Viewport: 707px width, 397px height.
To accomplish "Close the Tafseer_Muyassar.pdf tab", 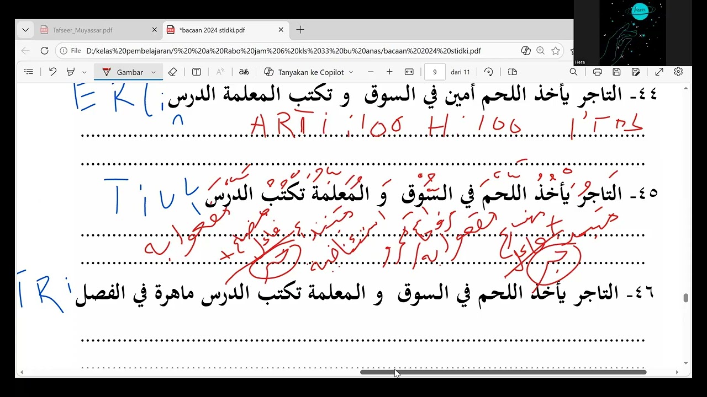I will pos(155,30).
